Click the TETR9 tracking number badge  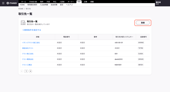141,48
